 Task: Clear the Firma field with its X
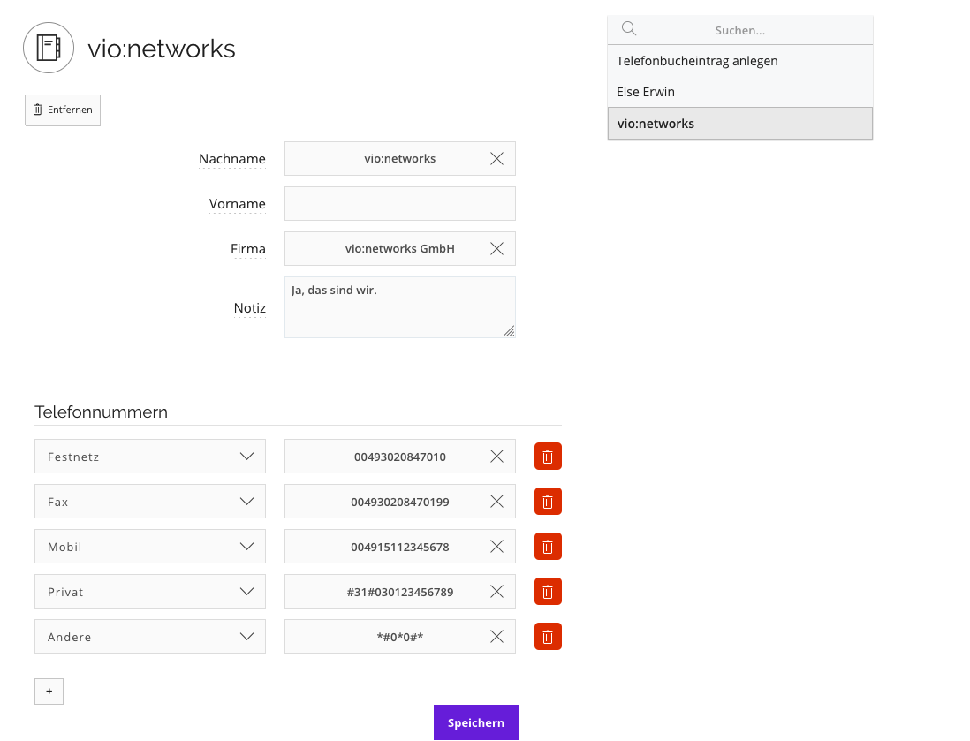point(496,249)
